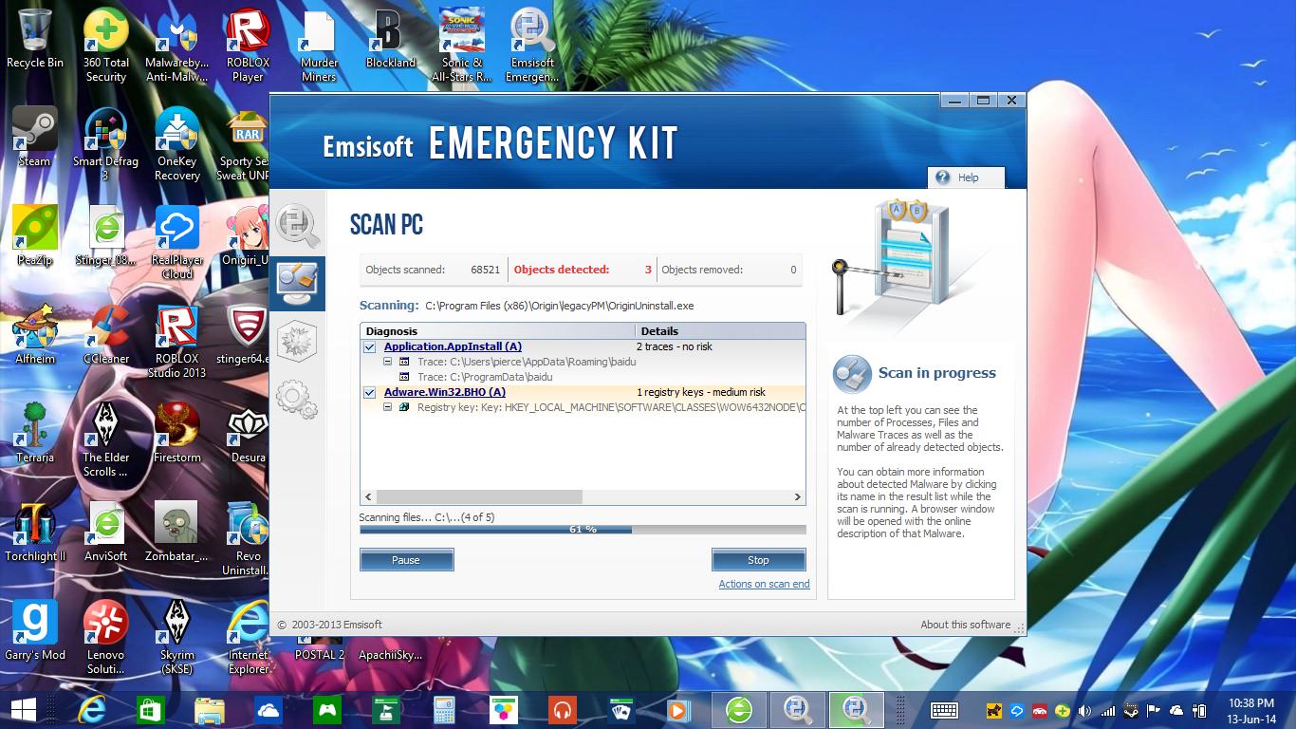This screenshot has height=729, width=1296.
Task: Click the left scroll arrow of results list
Action: [368, 496]
